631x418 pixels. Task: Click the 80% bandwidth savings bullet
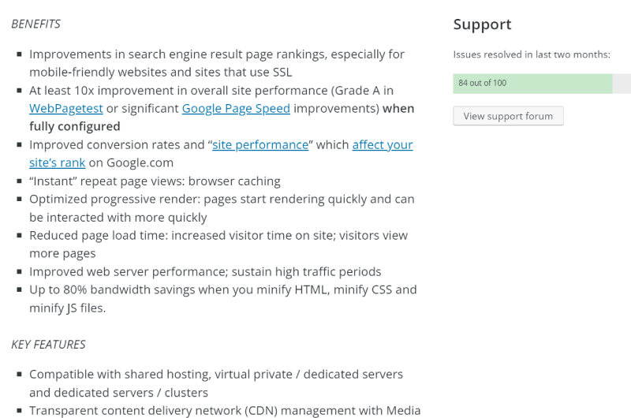tap(223, 299)
